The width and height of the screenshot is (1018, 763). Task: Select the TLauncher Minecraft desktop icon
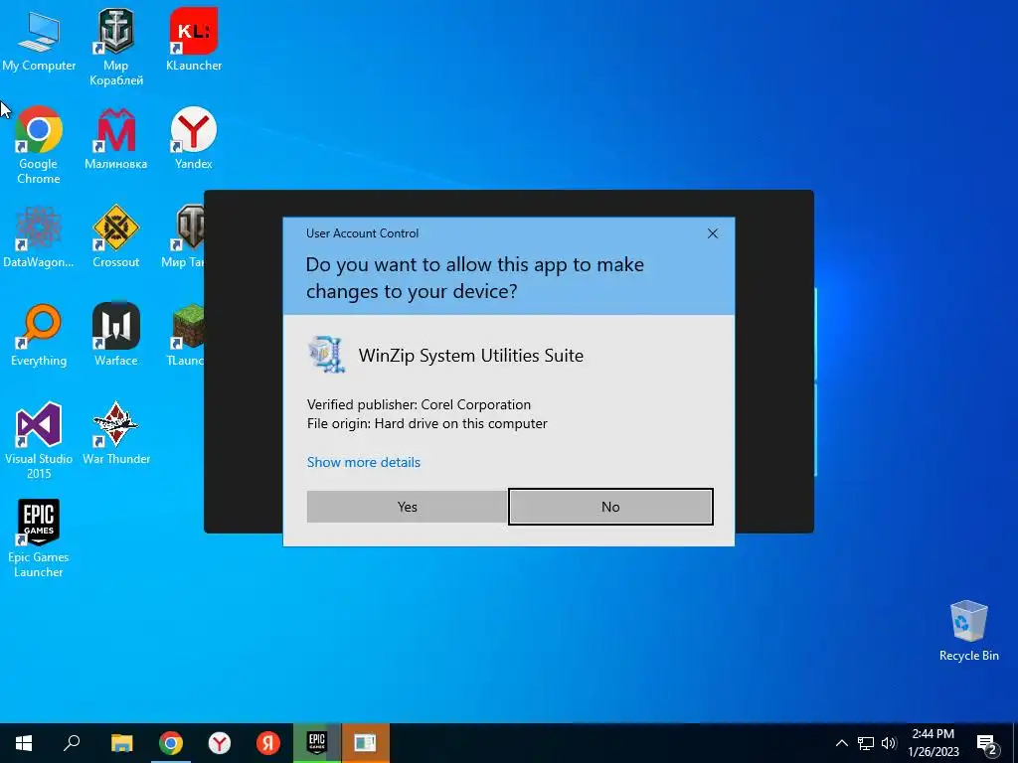186,336
